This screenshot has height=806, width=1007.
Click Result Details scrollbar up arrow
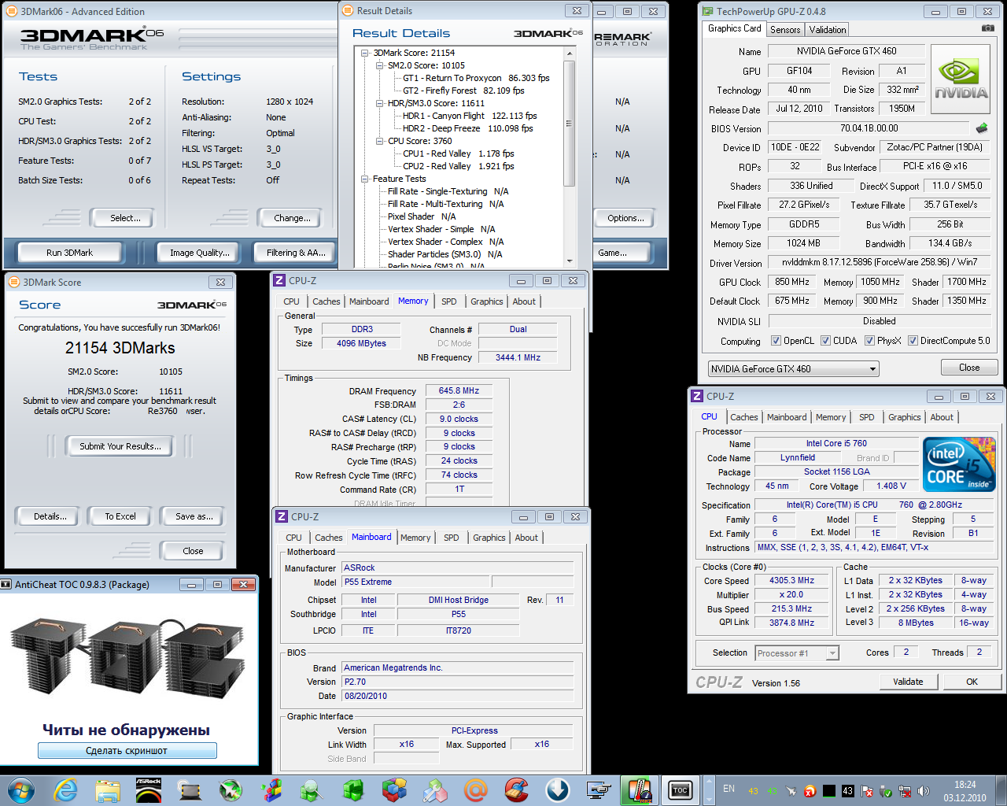(570, 53)
